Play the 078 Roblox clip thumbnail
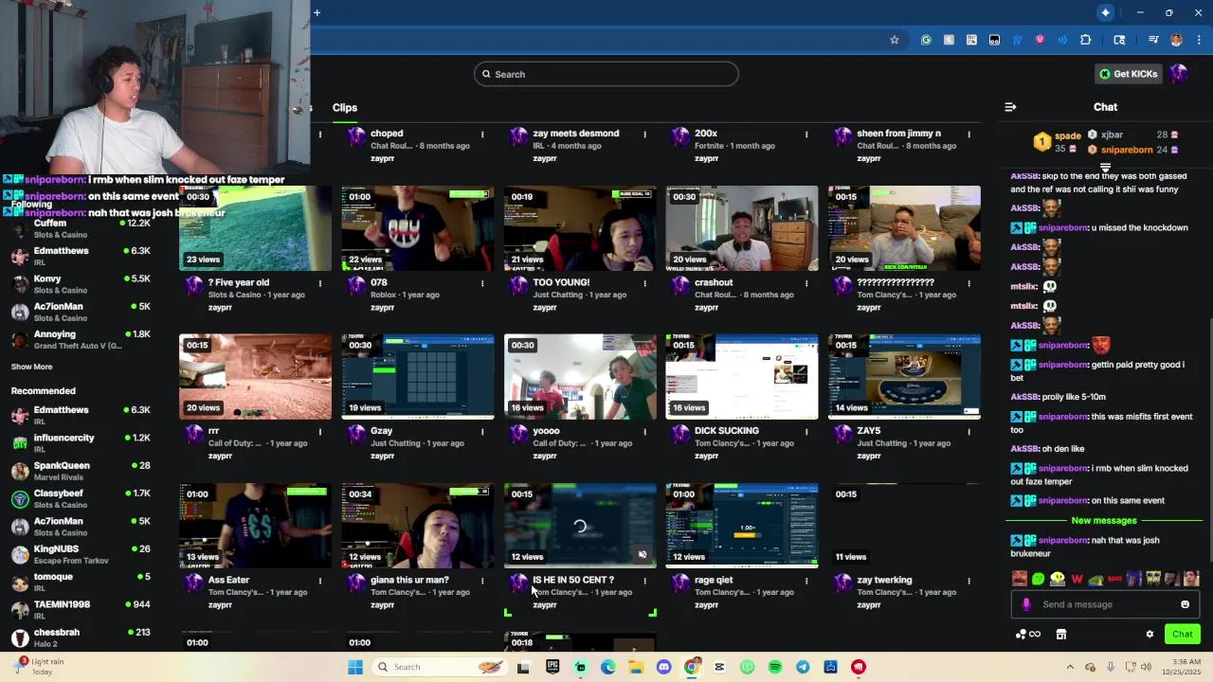The height and width of the screenshot is (682, 1213). click(418, 228)
